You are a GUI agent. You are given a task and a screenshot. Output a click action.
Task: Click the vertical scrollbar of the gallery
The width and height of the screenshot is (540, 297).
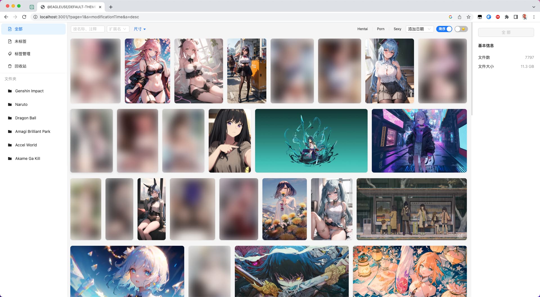(x=472, y=70)
